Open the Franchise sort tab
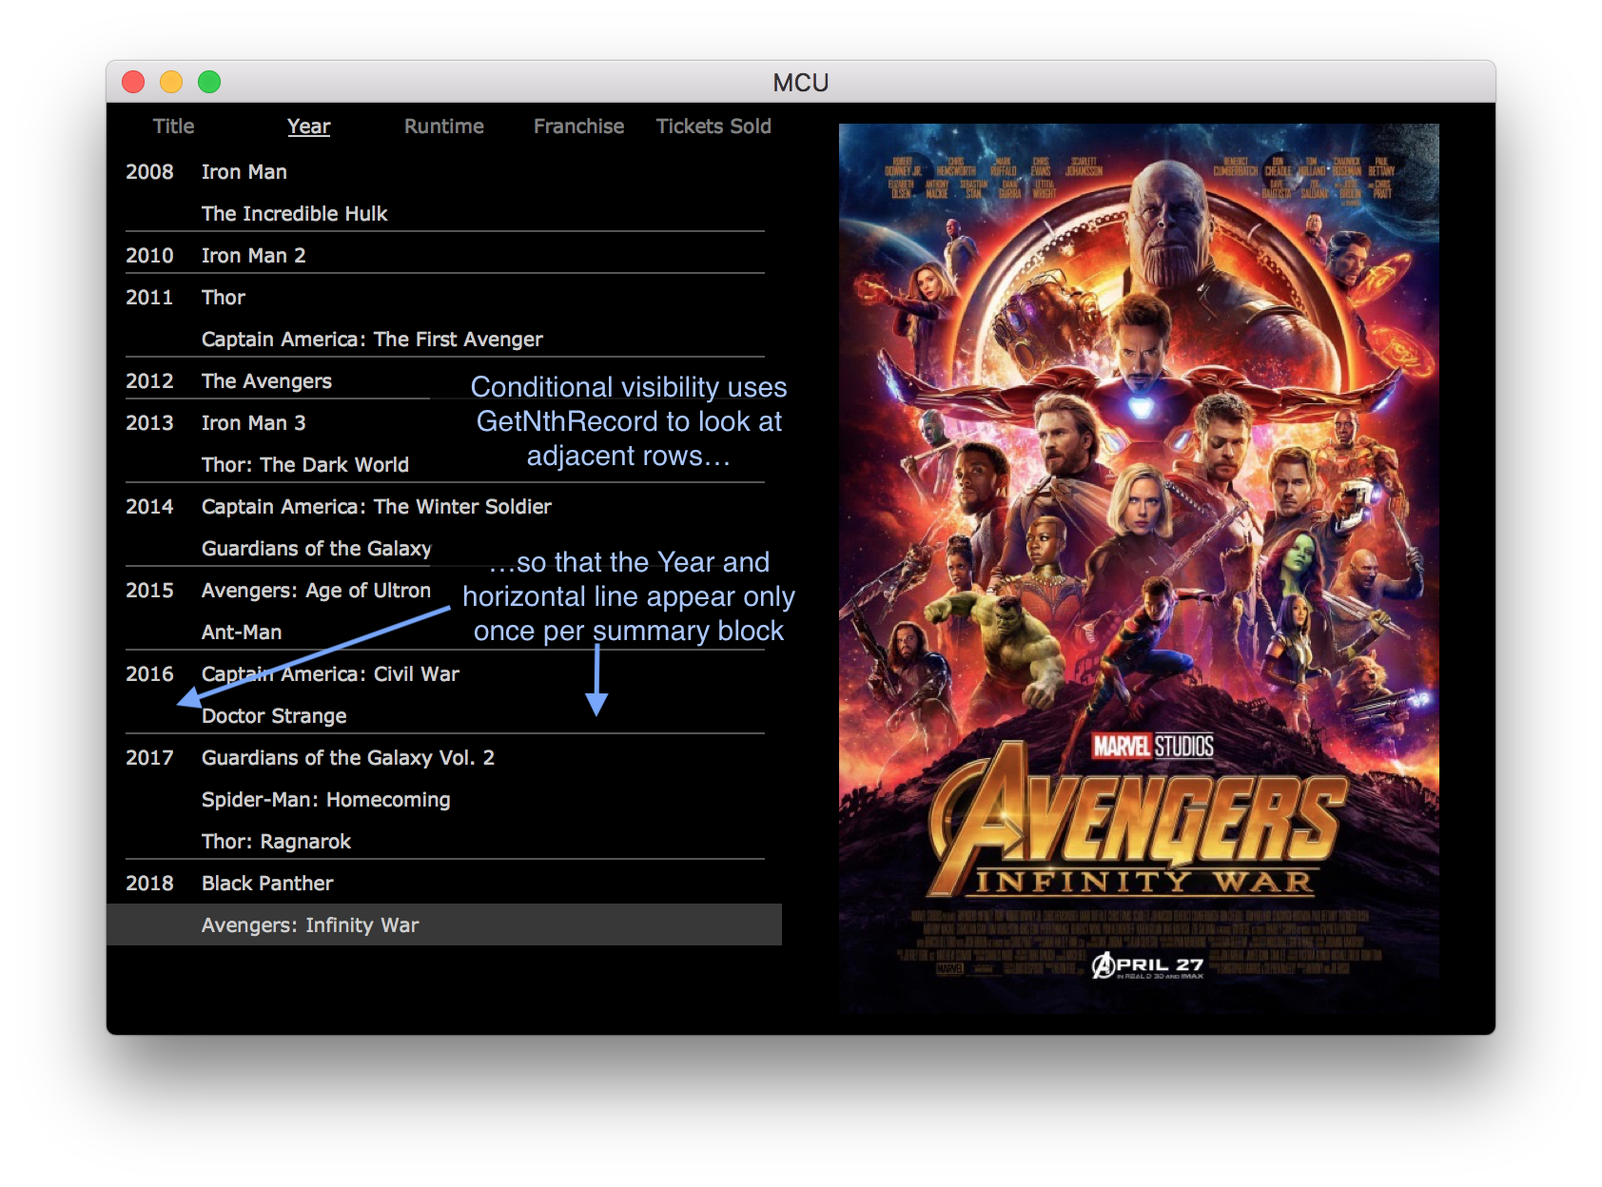The image size is (1602, 1187). pyautogui.click(x=578, y=126)
